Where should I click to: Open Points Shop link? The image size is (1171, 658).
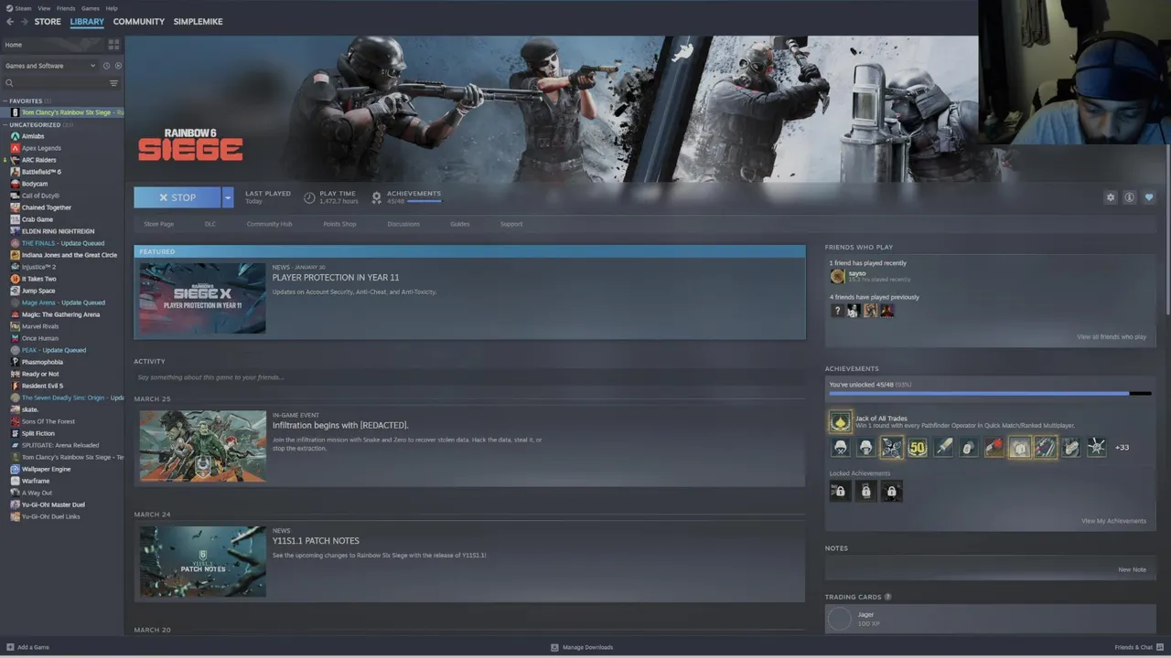[x=339, y=224]
